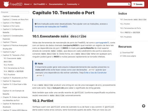Expand Capítulo 3. Port Rápido
The width and height of the screenshot is (148, 111).
tap(1, 23)
